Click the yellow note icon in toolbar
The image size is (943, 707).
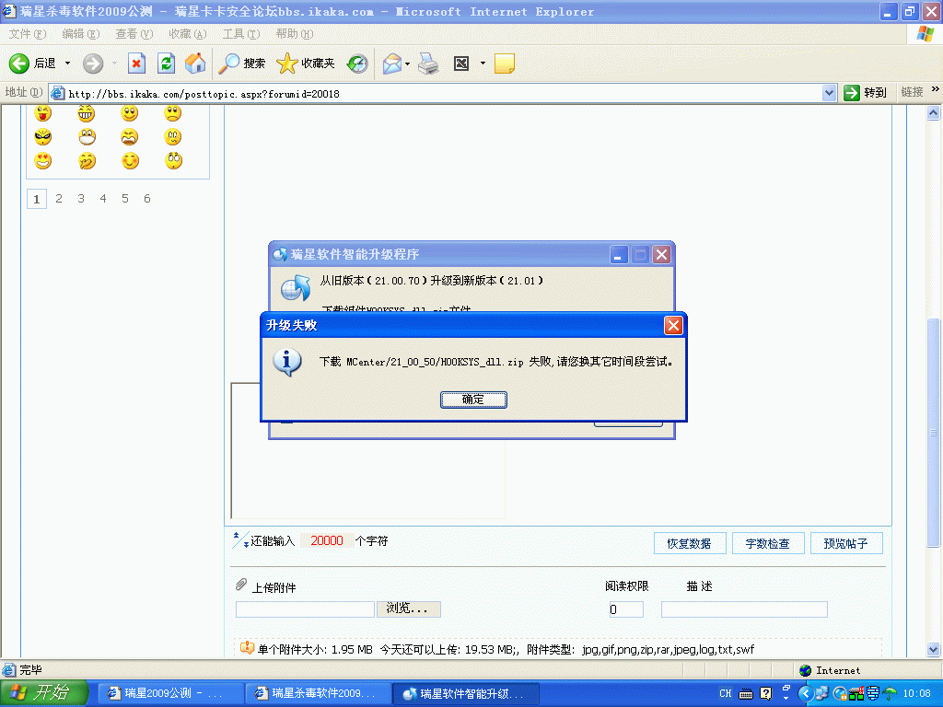coord(504,64)
